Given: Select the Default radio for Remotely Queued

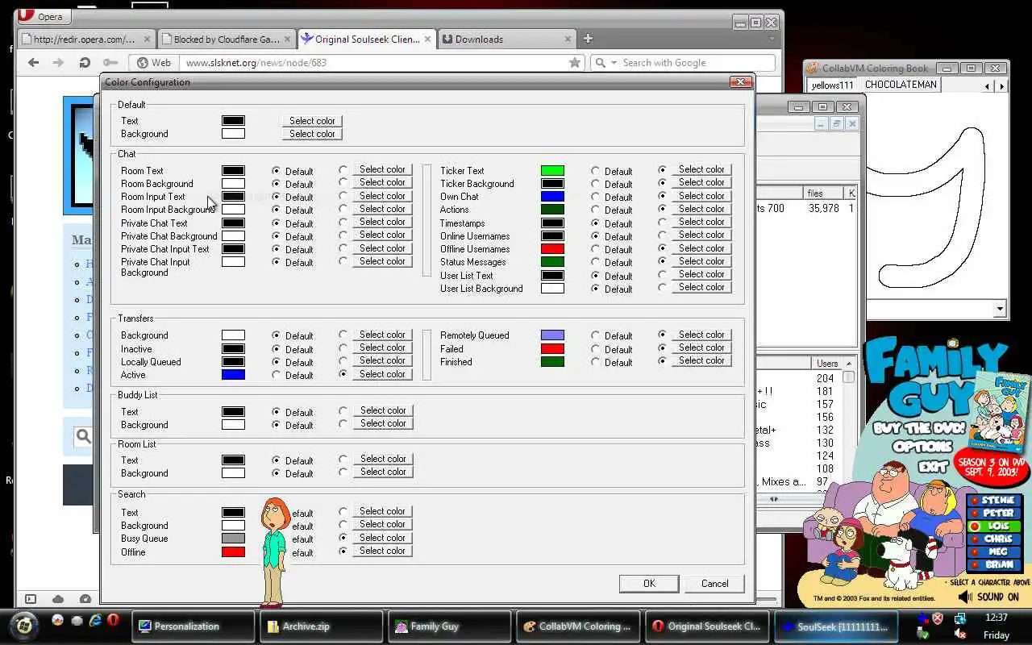Looking at the screenshot, I should (595, 335).
